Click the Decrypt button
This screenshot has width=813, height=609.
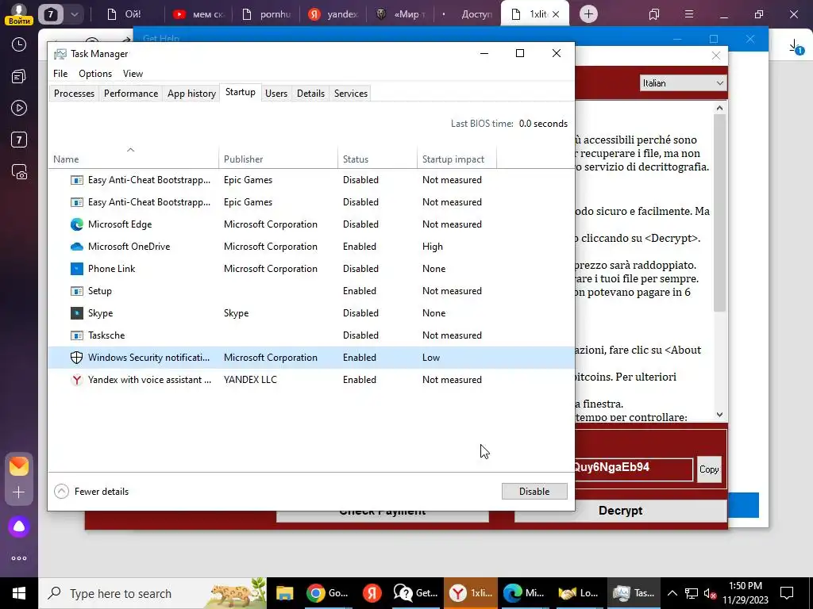620,511
